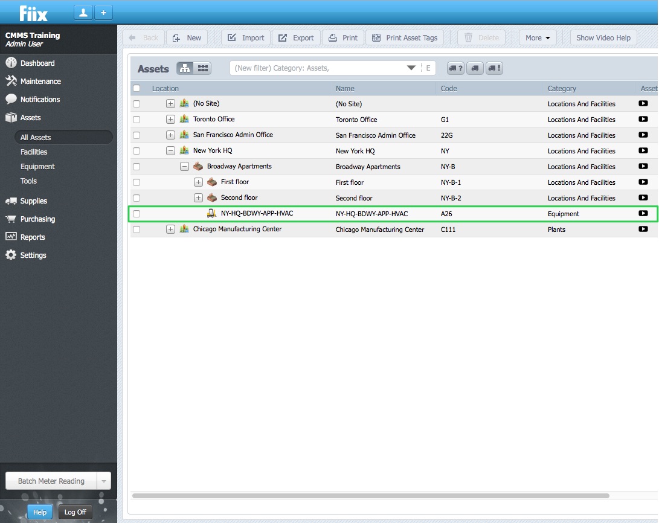The image size is (659, 523).
Task: Filter assets with the plain truck icon
Action: click(475, 68)
